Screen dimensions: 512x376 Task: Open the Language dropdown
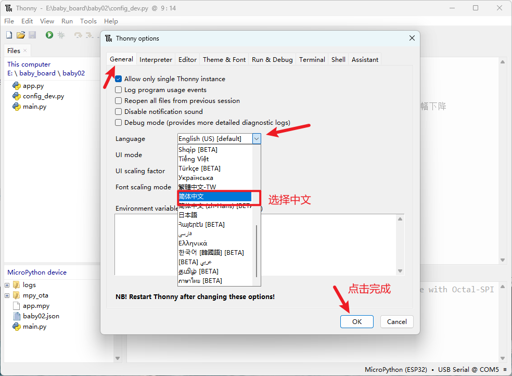click(x=257, y=139)
